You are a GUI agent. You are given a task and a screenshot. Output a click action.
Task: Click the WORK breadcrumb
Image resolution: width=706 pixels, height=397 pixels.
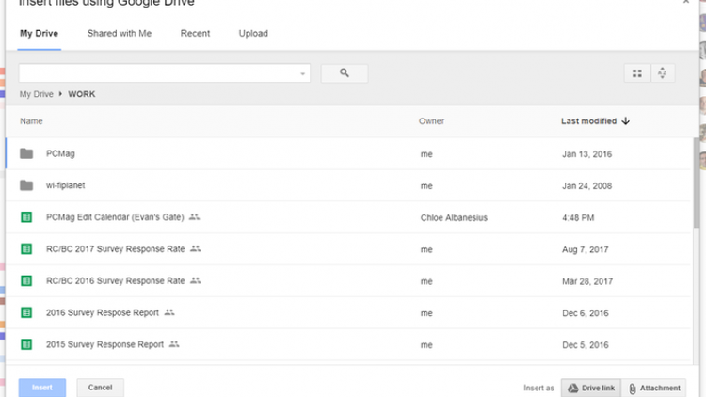(82, 94)
